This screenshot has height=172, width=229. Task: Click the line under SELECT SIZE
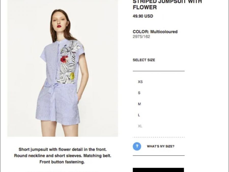159,71
